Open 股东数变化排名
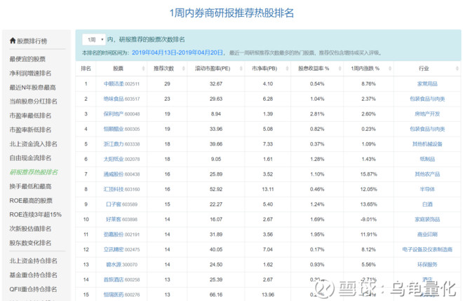The width and height of the screenshot is (463, 301). [30, 243]
